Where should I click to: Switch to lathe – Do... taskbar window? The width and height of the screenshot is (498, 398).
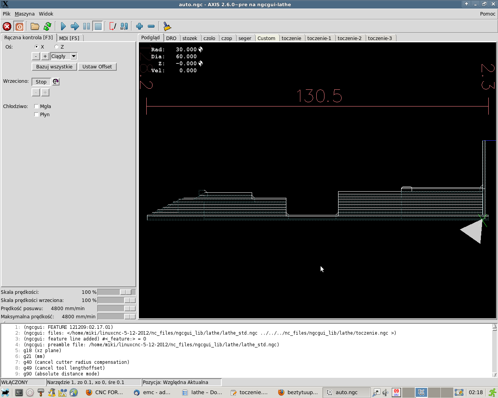coord(202,393)
